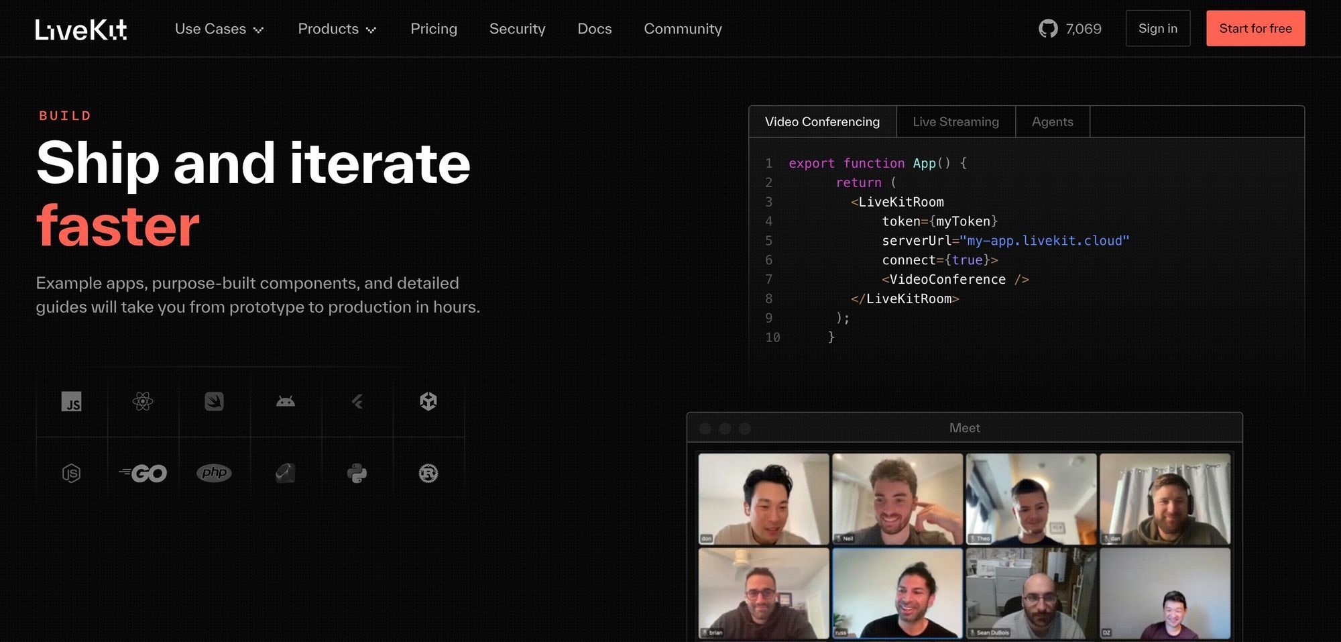Select the Rust SDK icon
1341x642 pixels.
coord(428,474)
